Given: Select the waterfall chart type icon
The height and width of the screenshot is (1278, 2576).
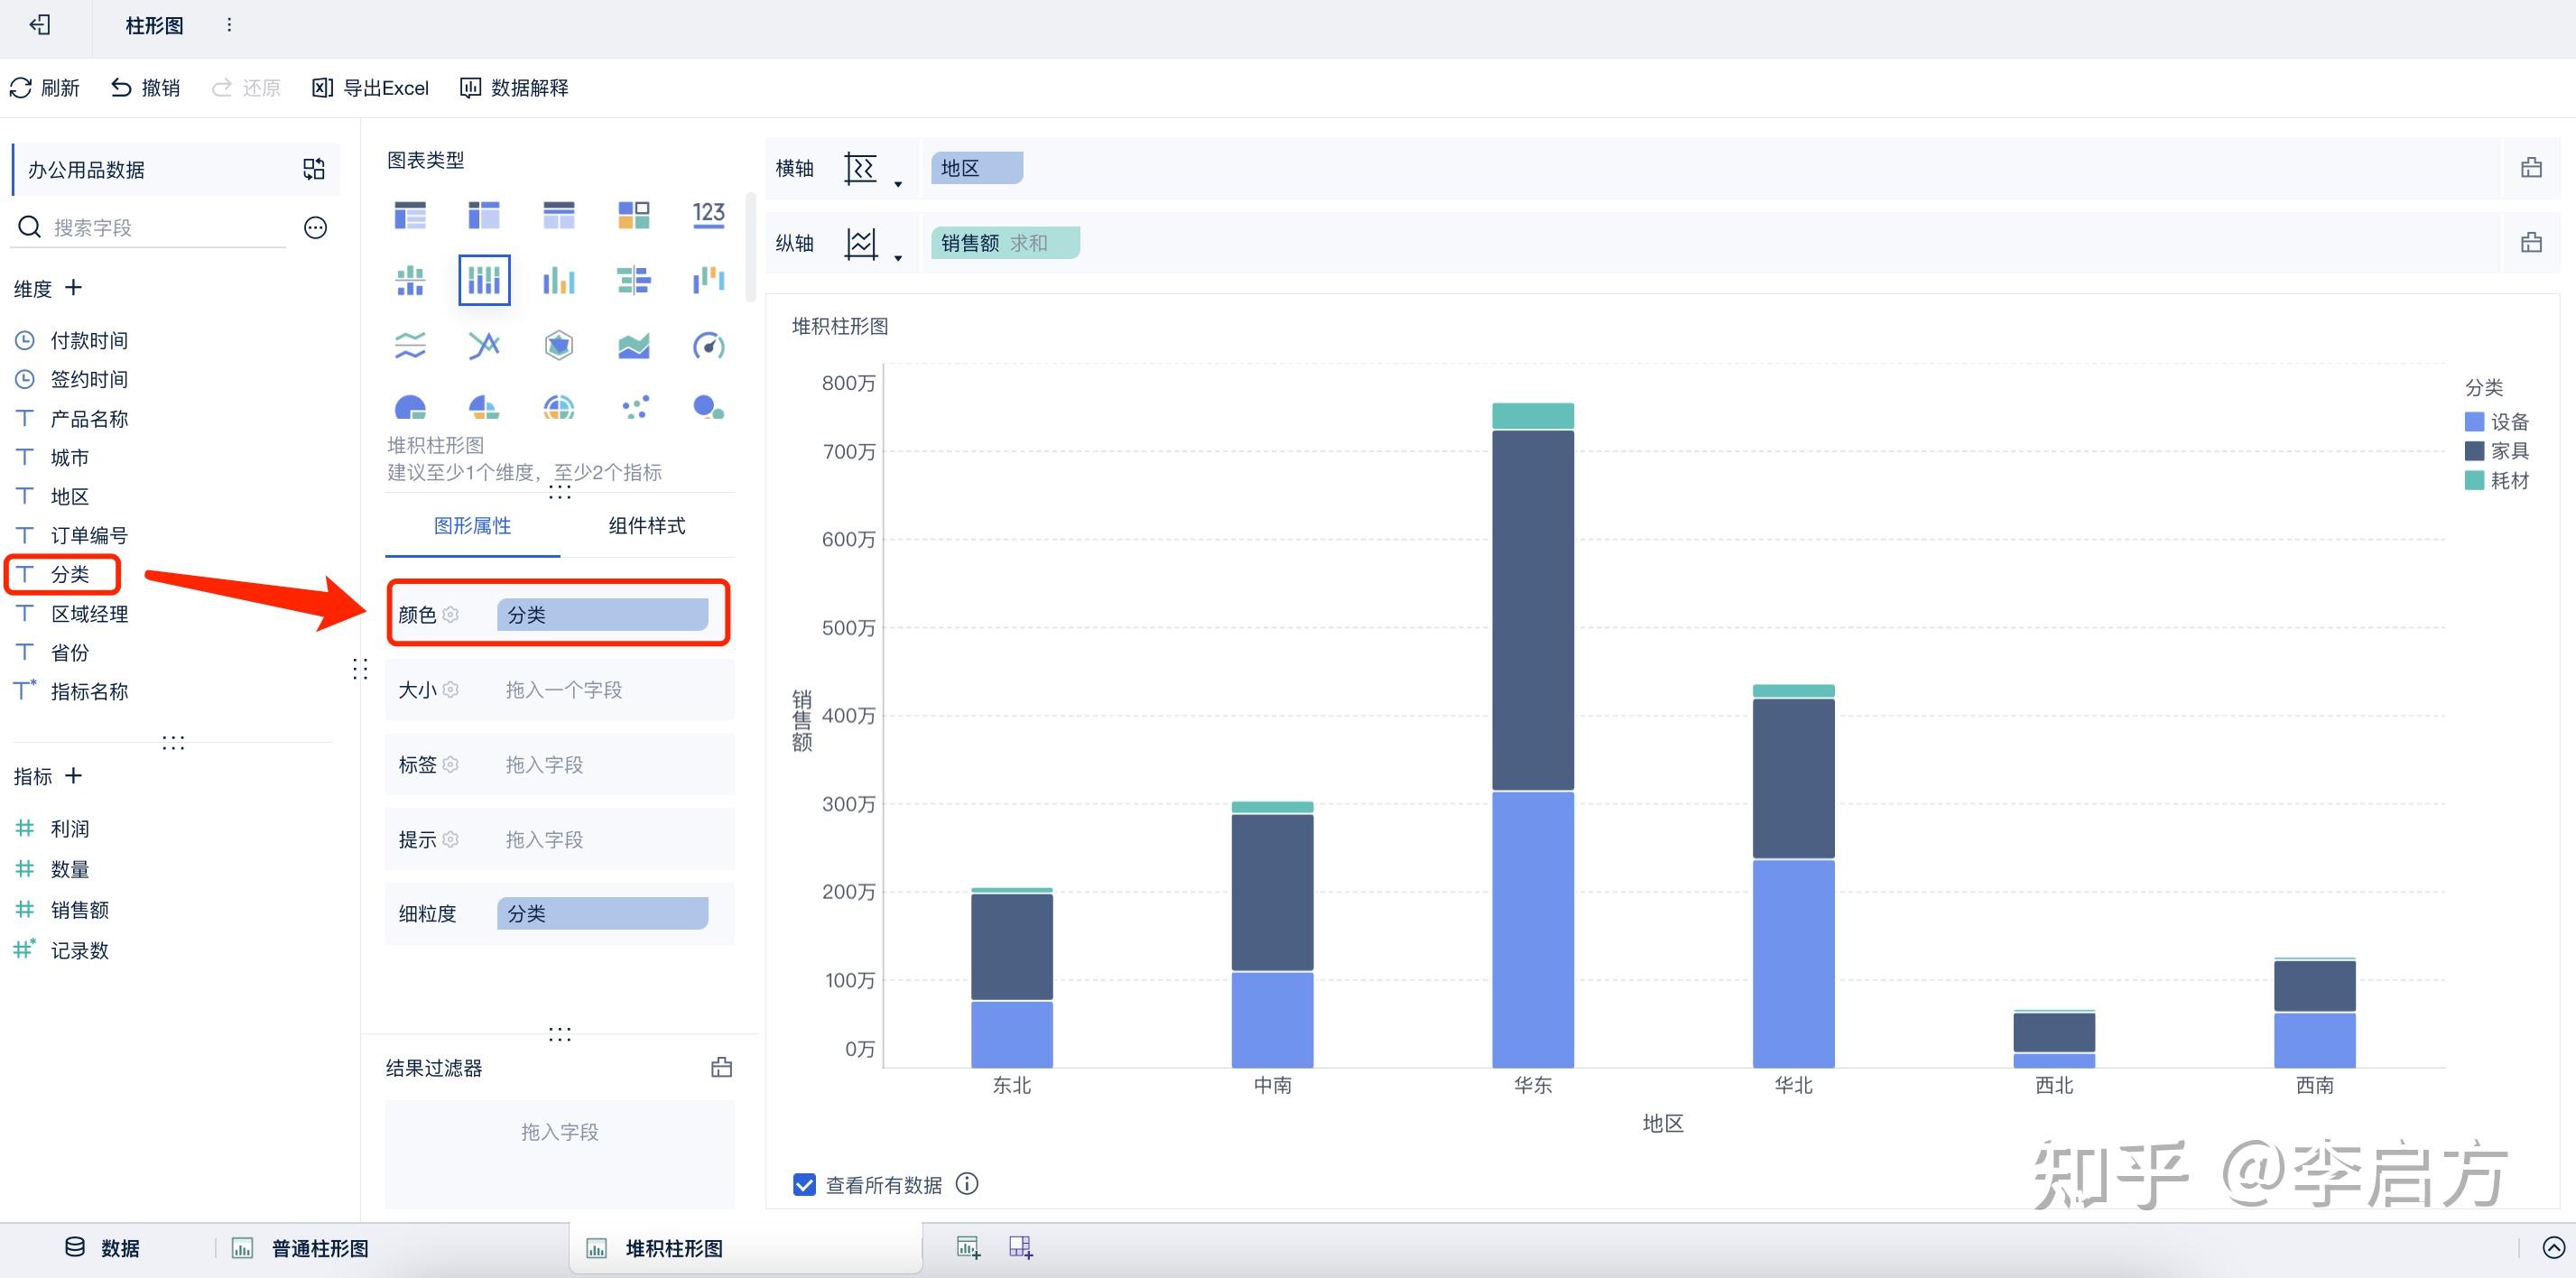Looking at the screenshot, I should click(709, 281).
